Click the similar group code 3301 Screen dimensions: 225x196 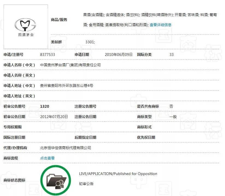point(90,42)
